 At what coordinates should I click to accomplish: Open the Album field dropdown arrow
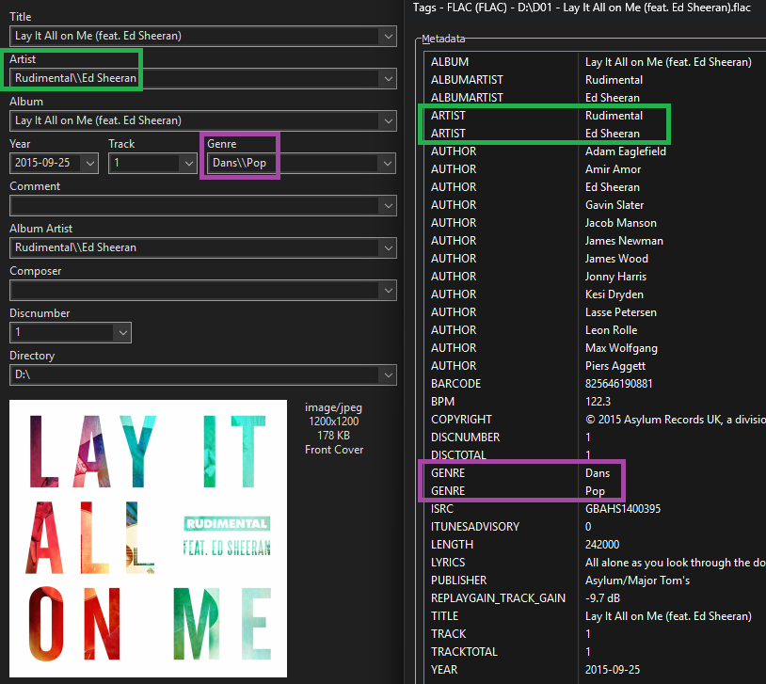pos(388,120)
